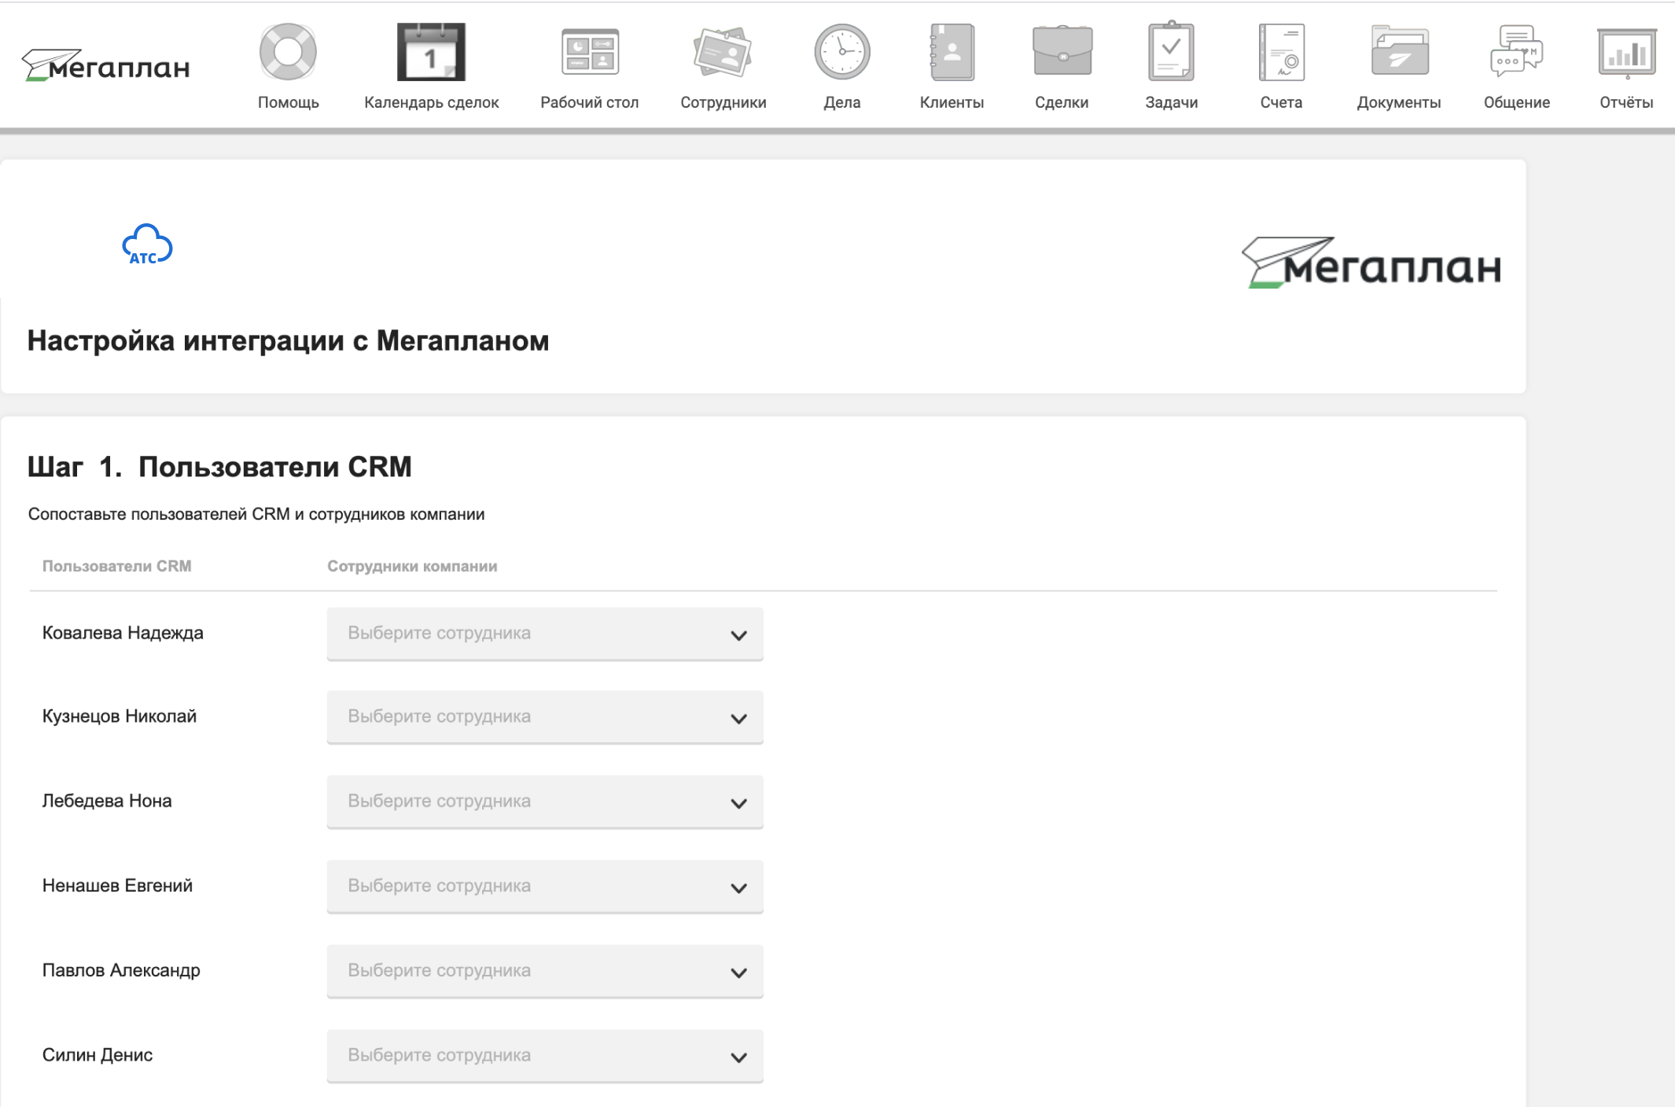Choose employee for Лебедева Нона
Image resolution: width=1675 pixels, height=1107 pixels.
click(x=545, y=802)
